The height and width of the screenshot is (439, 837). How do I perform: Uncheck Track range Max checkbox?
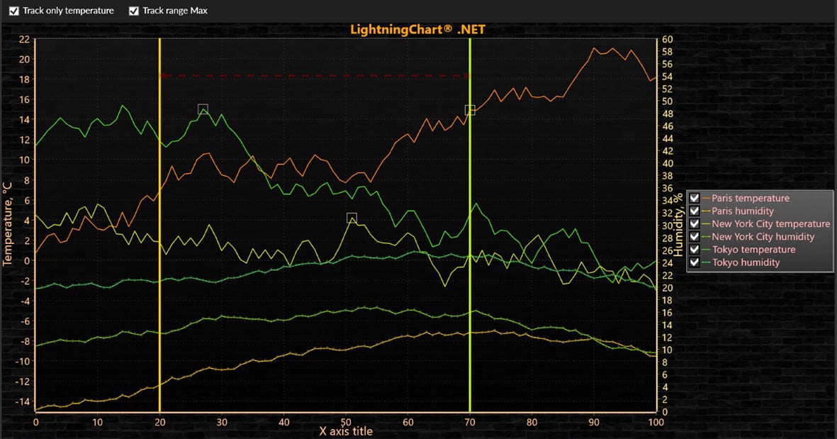134,11
